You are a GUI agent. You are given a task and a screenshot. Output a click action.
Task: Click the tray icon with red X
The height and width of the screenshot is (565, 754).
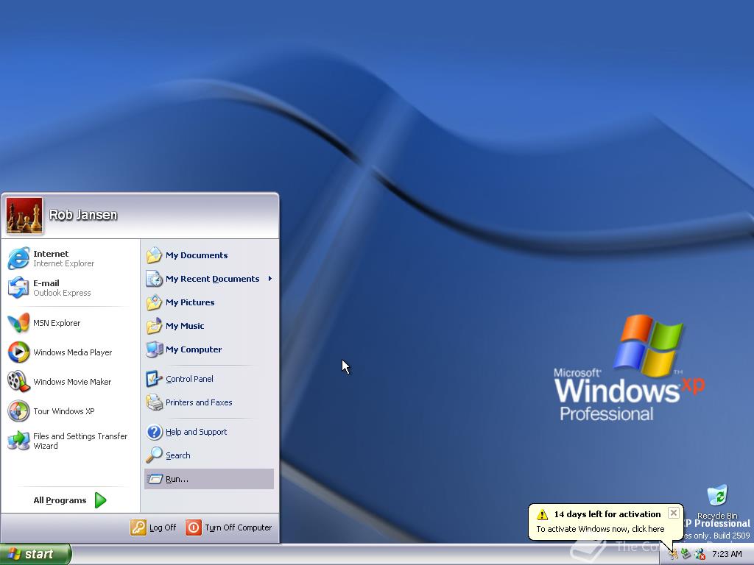pyautogui.click(x=700, y=555)
